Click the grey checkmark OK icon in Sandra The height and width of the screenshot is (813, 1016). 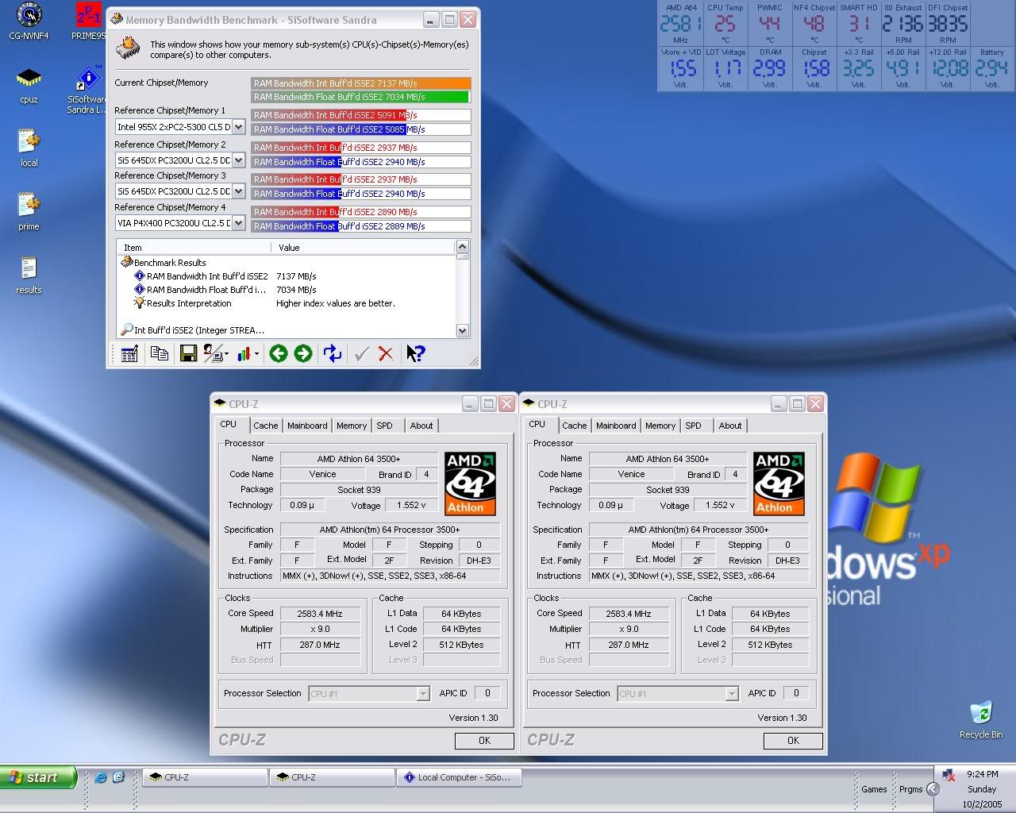coord(362,354)
